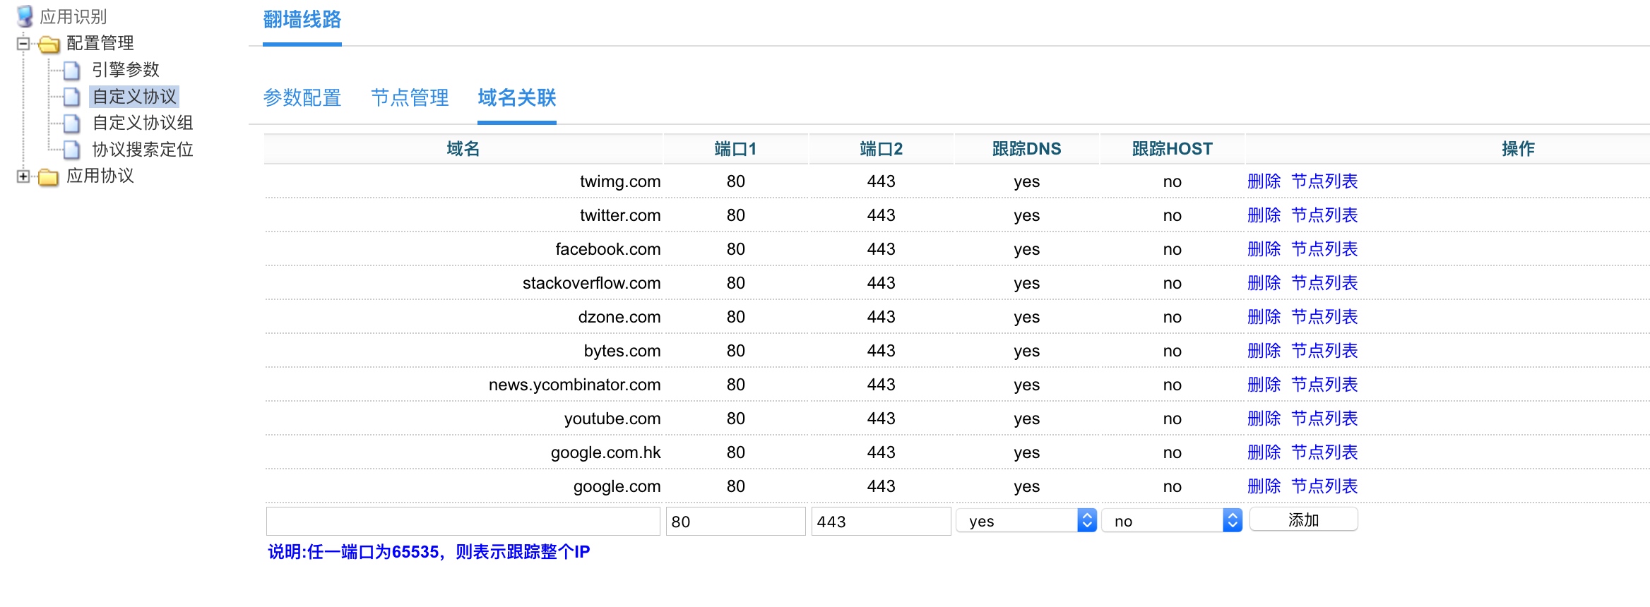Click the page icon beside 引擎参数
Image resolution: width=1650 pixels, height=607 pixels.
(x=71, y=70)
